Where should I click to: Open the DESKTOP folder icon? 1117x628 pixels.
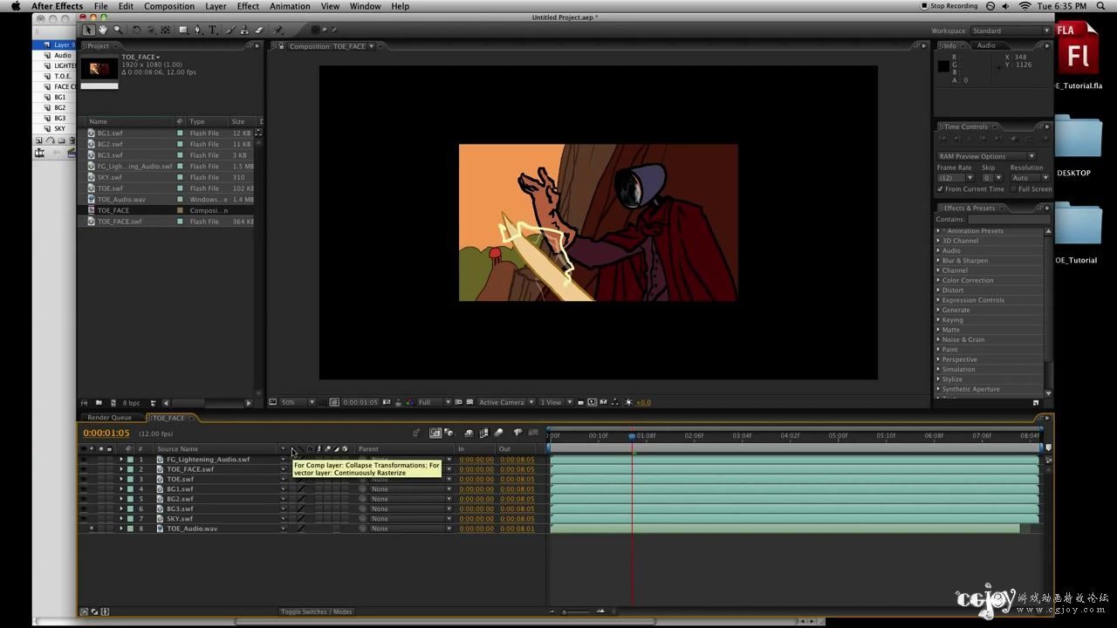click(x=1078, y=138)
